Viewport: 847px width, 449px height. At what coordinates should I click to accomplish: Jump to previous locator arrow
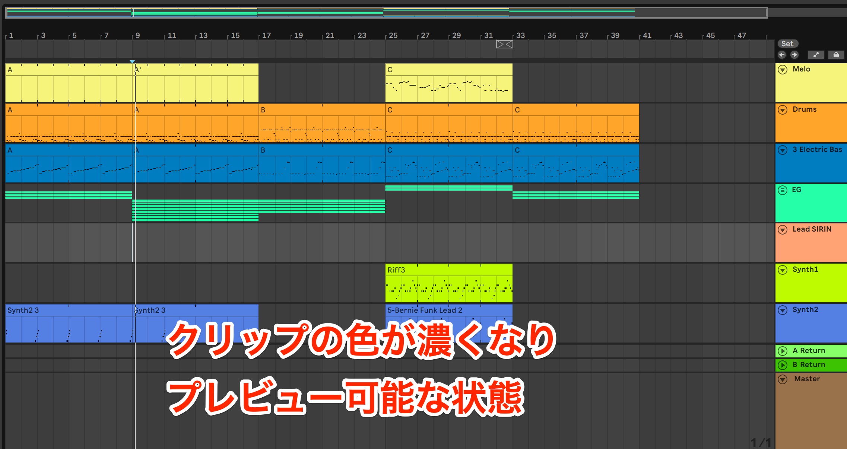tap(782, 55)
